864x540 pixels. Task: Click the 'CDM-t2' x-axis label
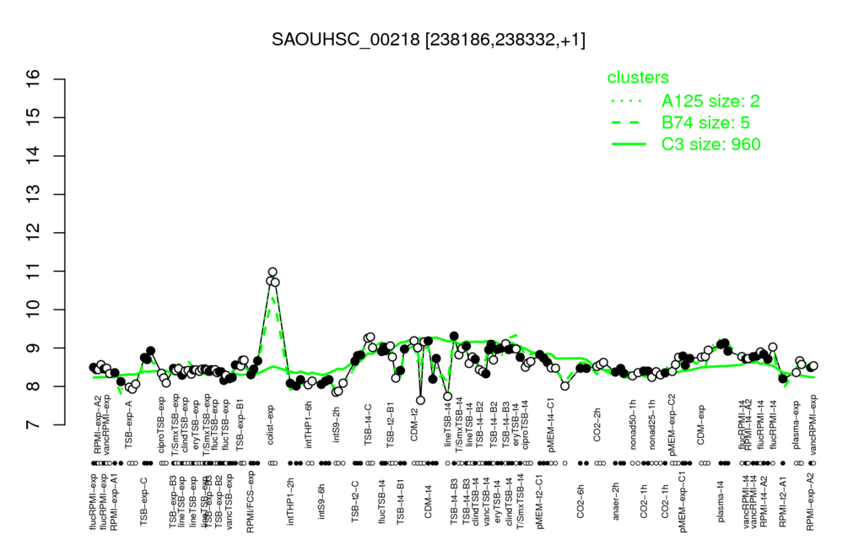pyautogui.click(x=413, y=425)
